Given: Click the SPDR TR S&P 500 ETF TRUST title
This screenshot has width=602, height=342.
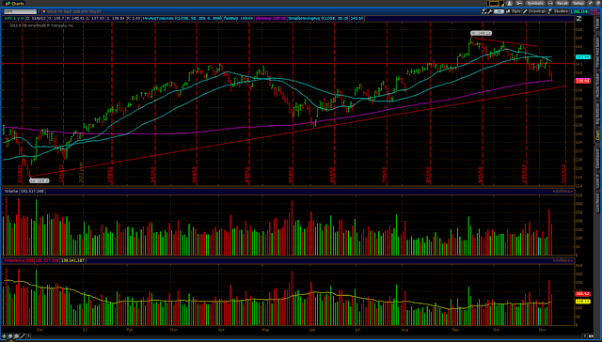Looking at the screenshot, I should (x=73, y=11).
